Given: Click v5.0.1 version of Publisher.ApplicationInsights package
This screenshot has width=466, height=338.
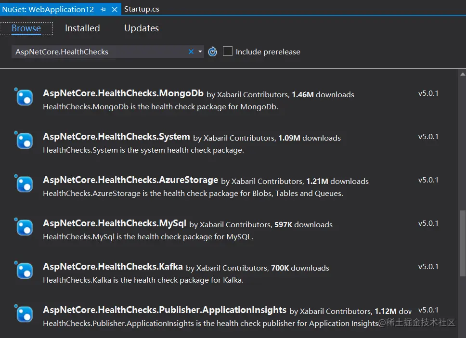Looking at the screenshot, I should (x=428, y=310).
